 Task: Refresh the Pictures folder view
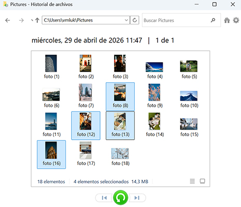135,20
